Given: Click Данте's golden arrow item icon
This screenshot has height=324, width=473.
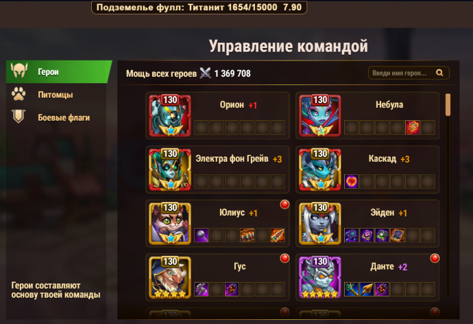Looking at the screenshot, I should click(367, 289).
